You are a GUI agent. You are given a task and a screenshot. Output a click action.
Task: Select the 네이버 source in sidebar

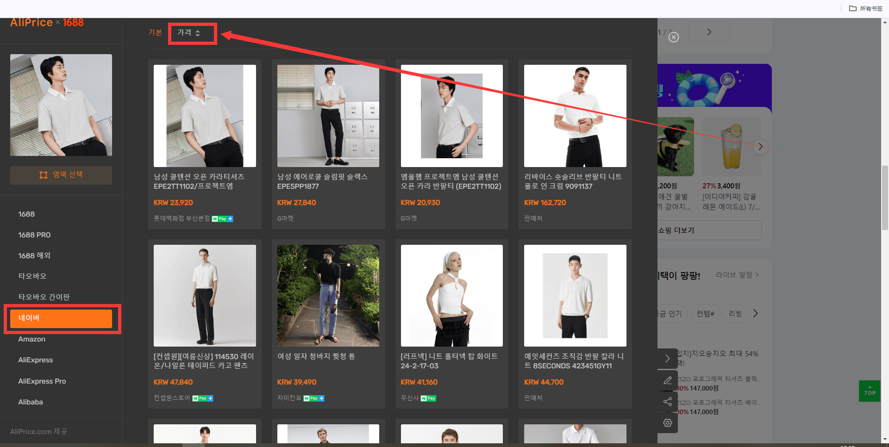61,318
